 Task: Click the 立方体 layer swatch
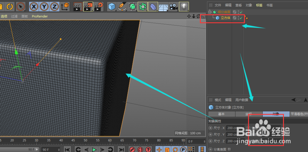pyautogui.click(x=234, y=18)
